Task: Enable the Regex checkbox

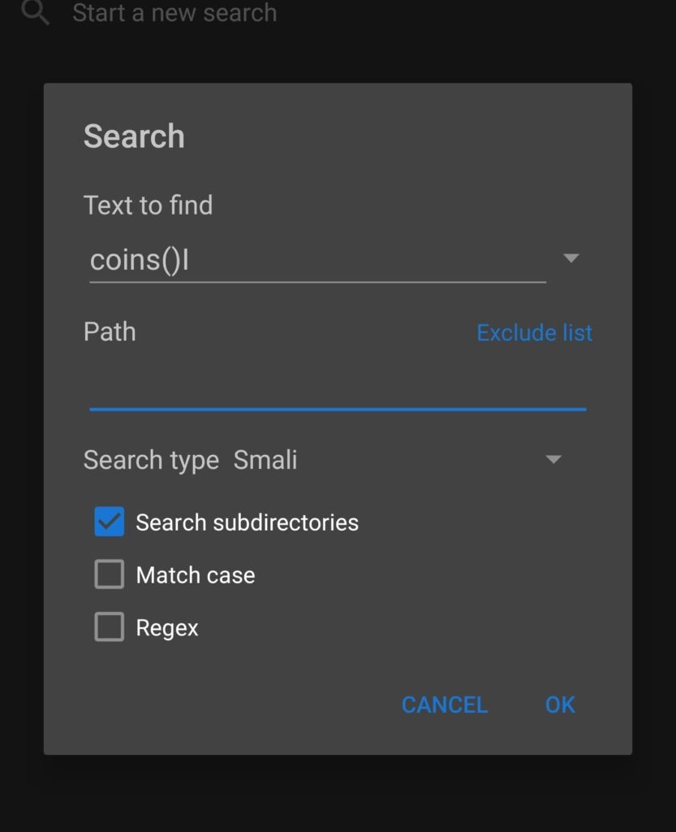Action: point(110,626)
